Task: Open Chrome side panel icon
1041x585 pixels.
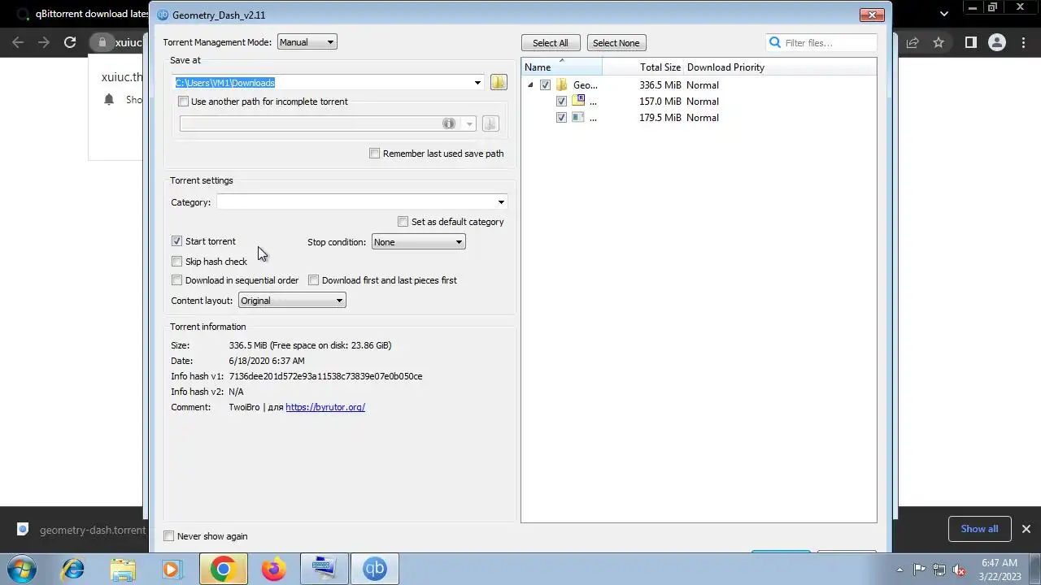Action: [x=970, y=42]
